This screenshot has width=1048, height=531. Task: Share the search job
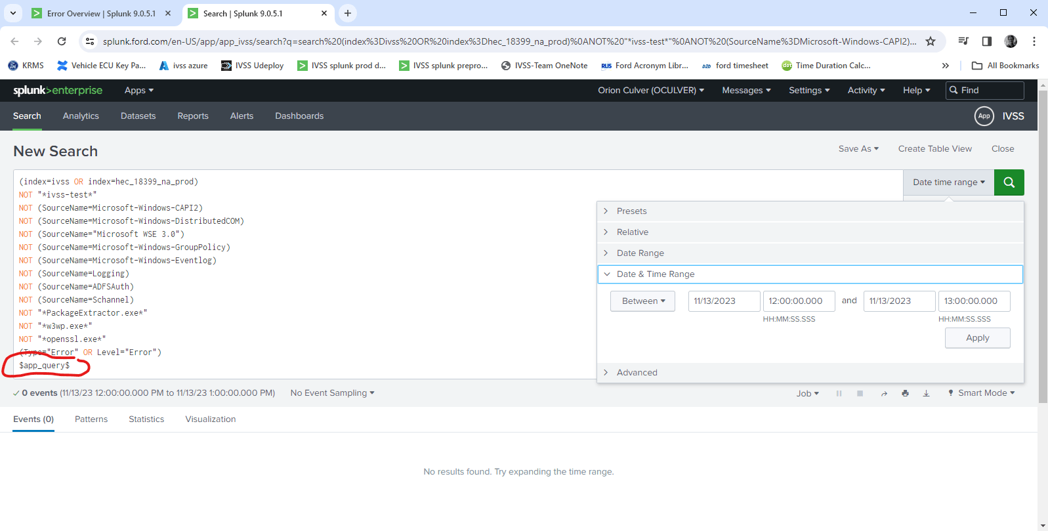[x=884, y=393]
